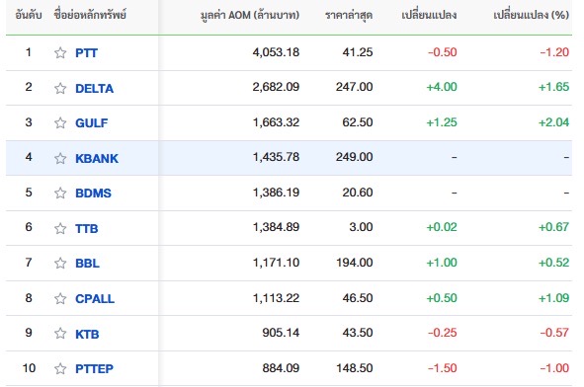Viewport: 584px width, 387px height.
Task: Toggle favorite star for DELTA
Action: pyautogui.click(x=60, y=88)
